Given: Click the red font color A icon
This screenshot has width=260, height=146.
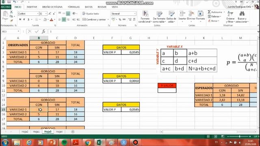Looking at the screenshot, I should [x=52, y=19].
